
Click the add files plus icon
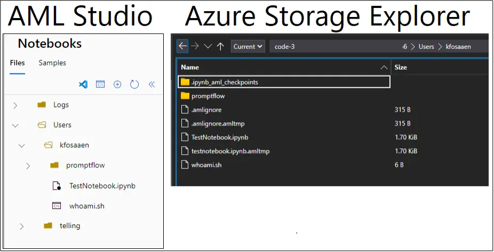click(117, 84)
